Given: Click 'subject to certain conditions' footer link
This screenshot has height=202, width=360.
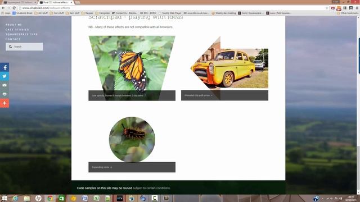Looking at the screenshot, I should pos(151,188).
